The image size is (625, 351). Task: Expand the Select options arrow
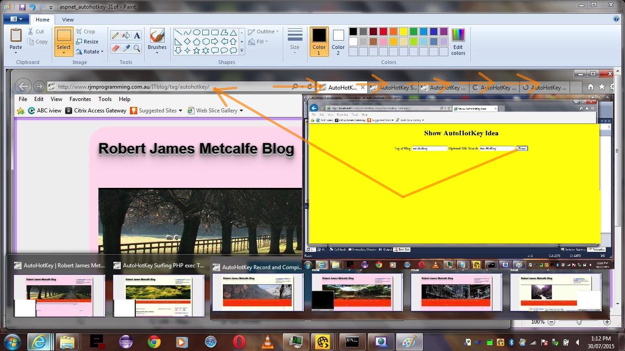click(x=64, y=53)
